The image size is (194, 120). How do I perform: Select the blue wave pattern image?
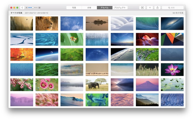[x=172, y=54]
